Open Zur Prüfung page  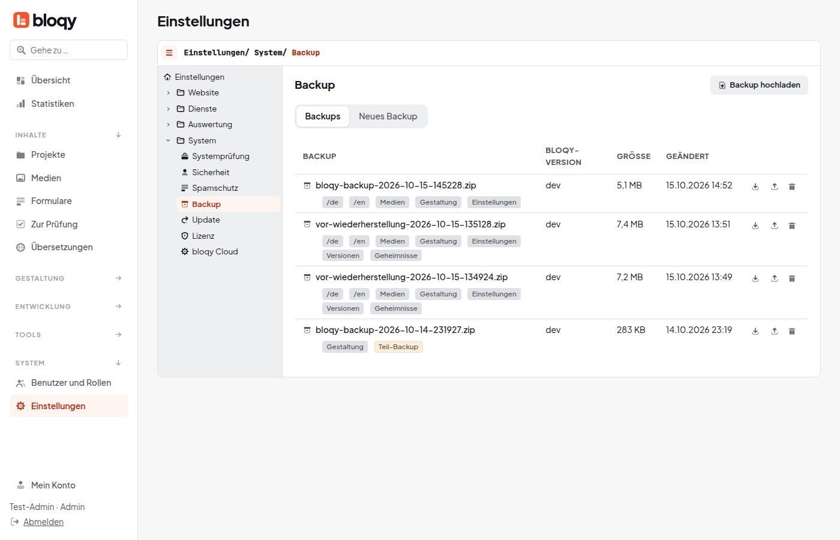(x=68, y=224)
